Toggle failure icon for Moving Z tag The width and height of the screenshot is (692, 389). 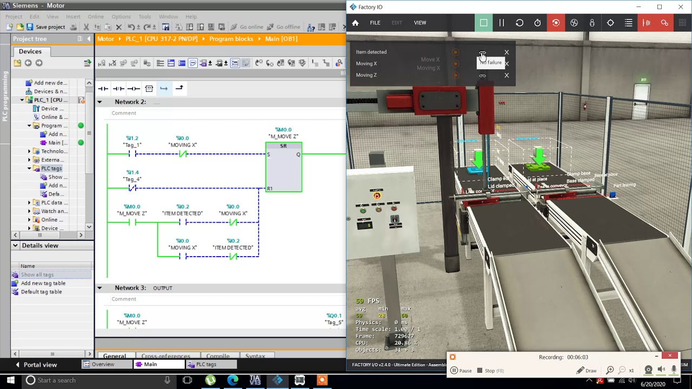[x=482, y=75]
